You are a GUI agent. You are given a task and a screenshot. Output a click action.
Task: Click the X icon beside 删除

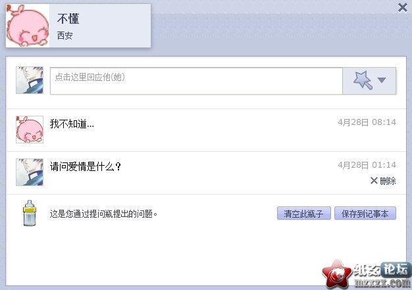click(374, 181)
